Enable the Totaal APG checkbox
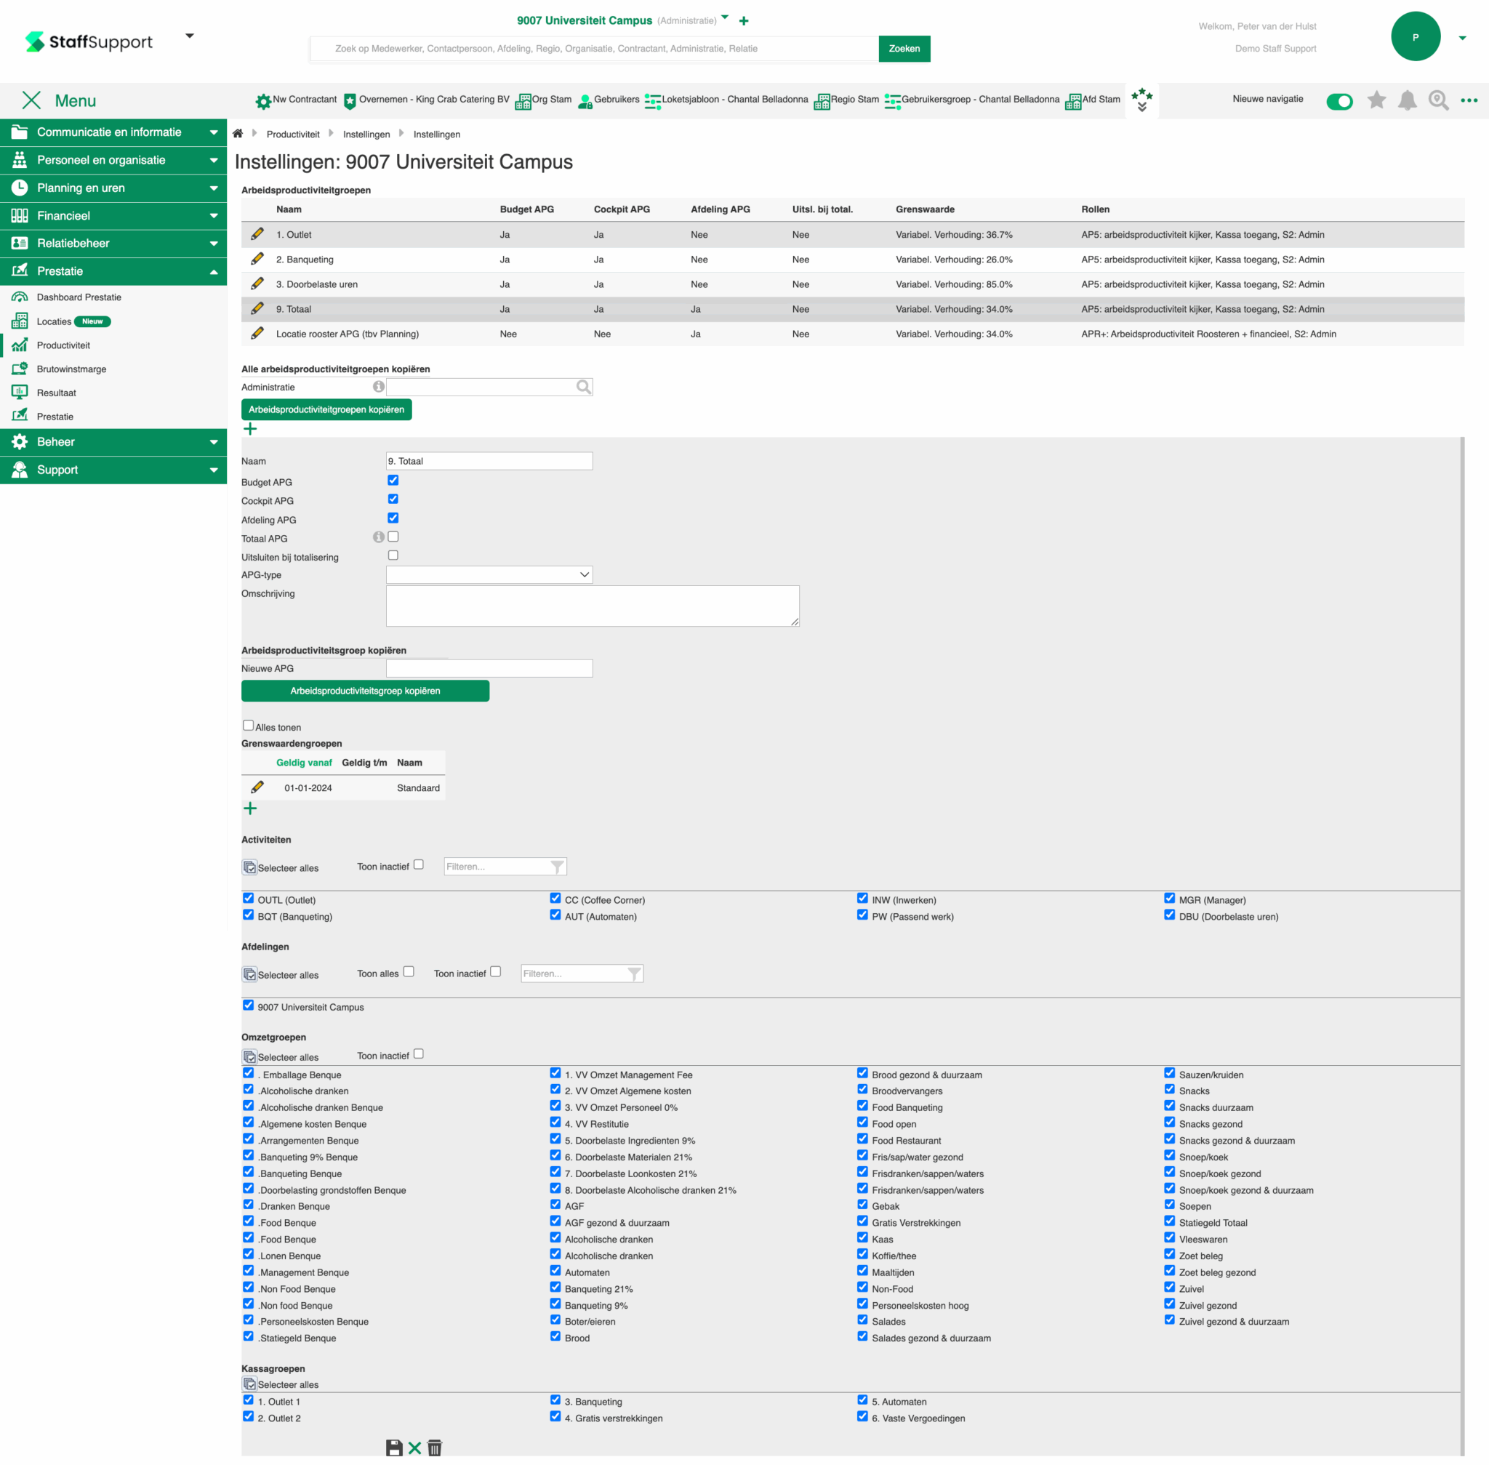 pyautogui.click(x=393, y=537)
